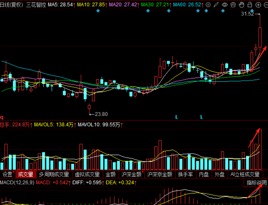Select the 内盘 tab
The height and width of the screenshot is (205, 268).
point(204,174)
